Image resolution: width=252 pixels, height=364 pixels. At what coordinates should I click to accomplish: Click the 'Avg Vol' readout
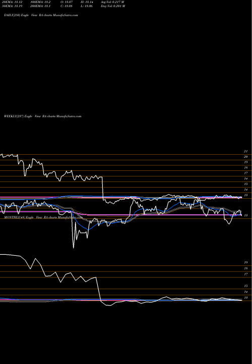click(112, 2)
